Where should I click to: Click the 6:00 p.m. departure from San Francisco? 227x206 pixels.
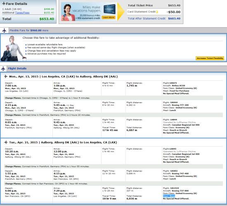tap(11, 191)
